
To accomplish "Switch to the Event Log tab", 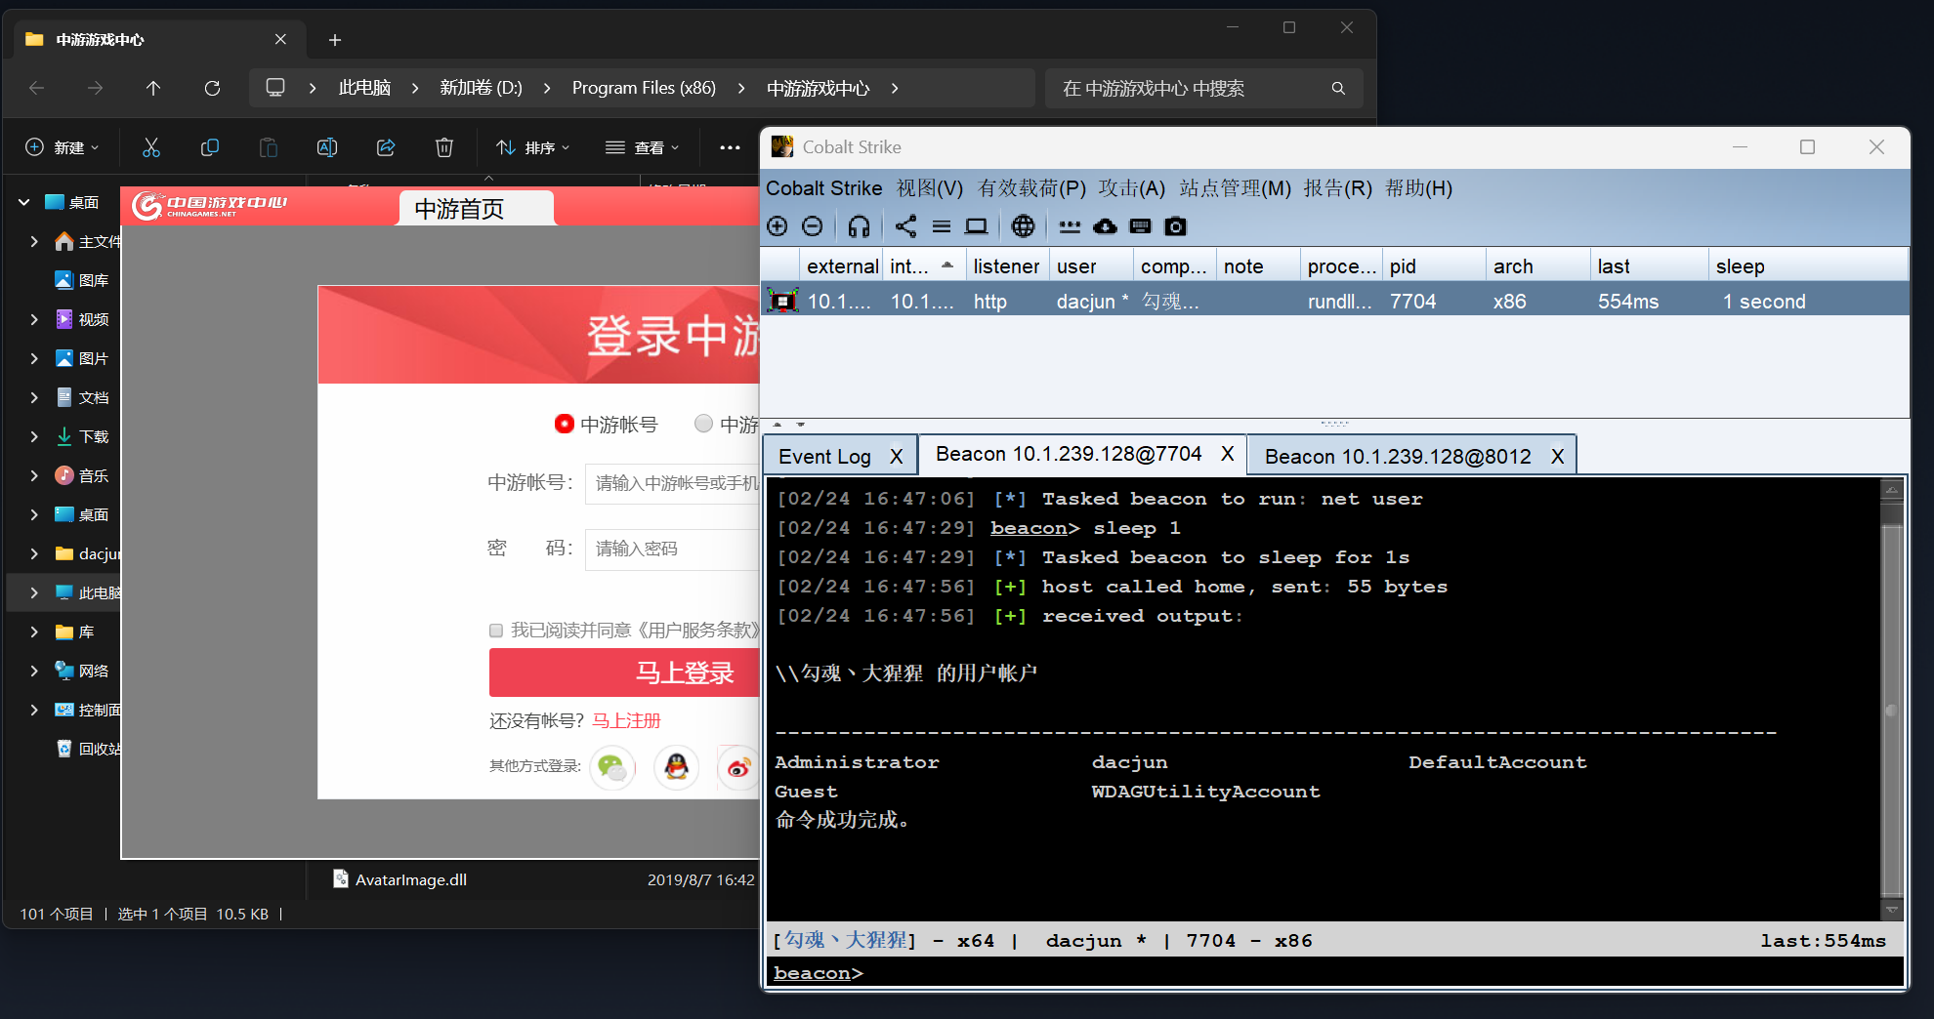I will tap(824, 456).
